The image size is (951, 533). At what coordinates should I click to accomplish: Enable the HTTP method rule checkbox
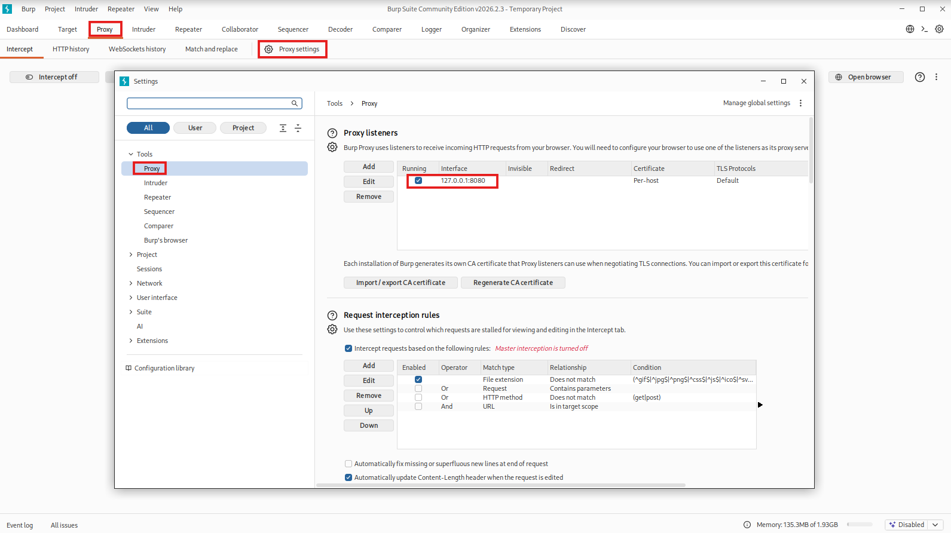pos(418,397)
